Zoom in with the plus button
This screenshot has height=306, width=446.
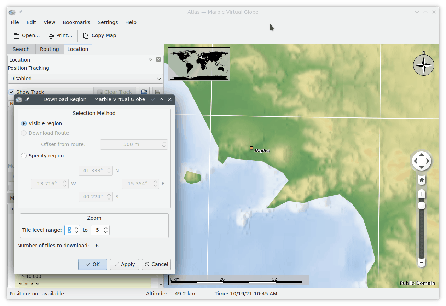click(421, 194)
